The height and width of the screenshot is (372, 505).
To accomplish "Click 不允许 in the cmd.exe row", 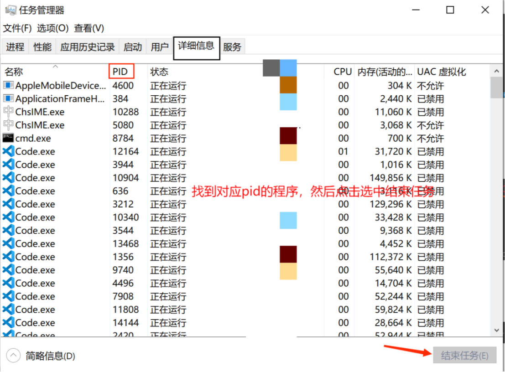I will coord(431,139).
